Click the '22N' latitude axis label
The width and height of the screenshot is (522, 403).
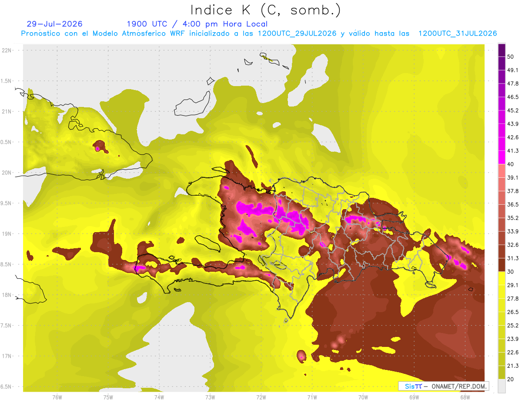pos(7,50)
